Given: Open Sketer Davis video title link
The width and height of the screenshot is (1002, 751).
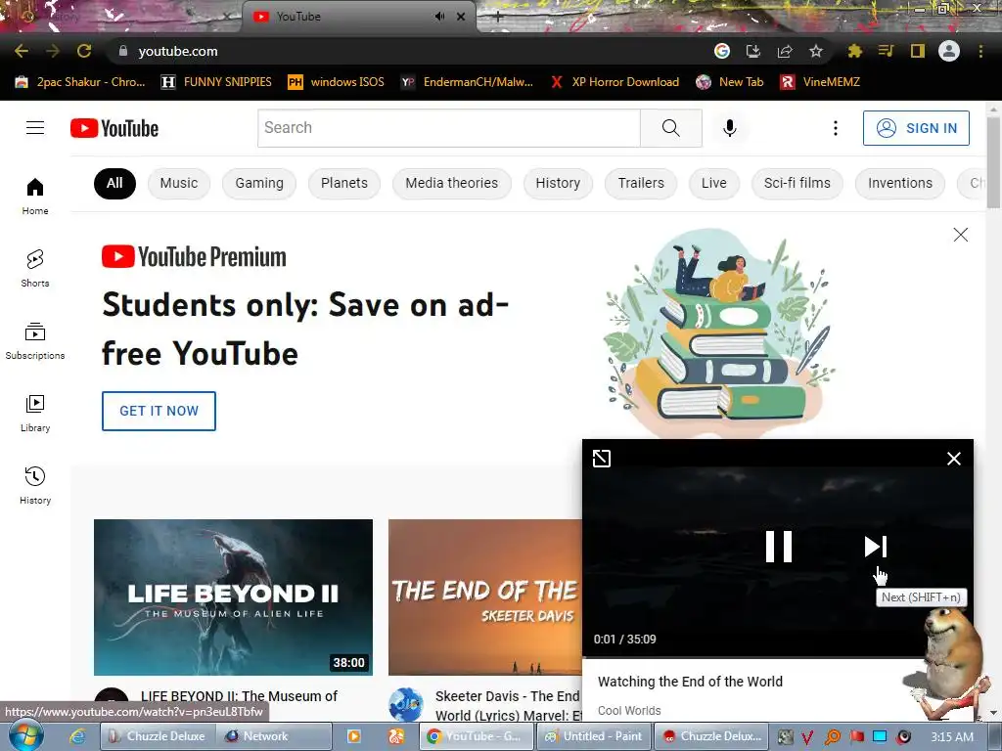Looking at the screenshot, I should pyautogui.click(x=508, y=706).
